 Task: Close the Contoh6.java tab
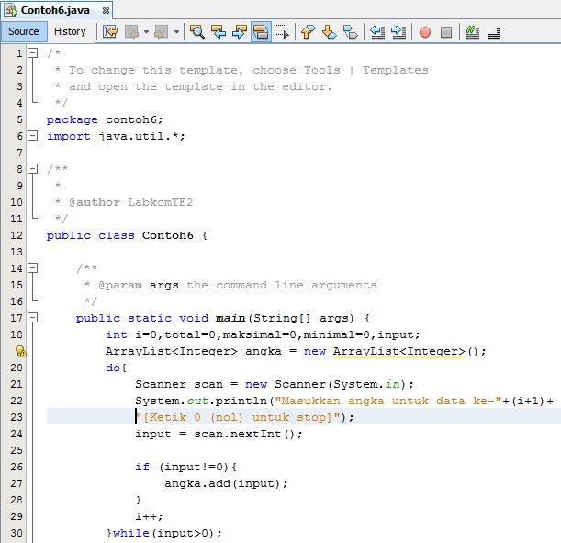click(106, 11)
